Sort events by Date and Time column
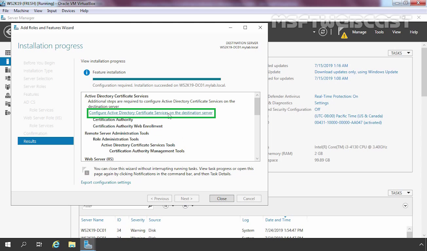 coord(278,220)
